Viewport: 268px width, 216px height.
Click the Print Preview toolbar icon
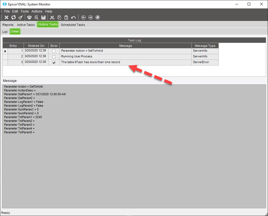coord(36,17)
